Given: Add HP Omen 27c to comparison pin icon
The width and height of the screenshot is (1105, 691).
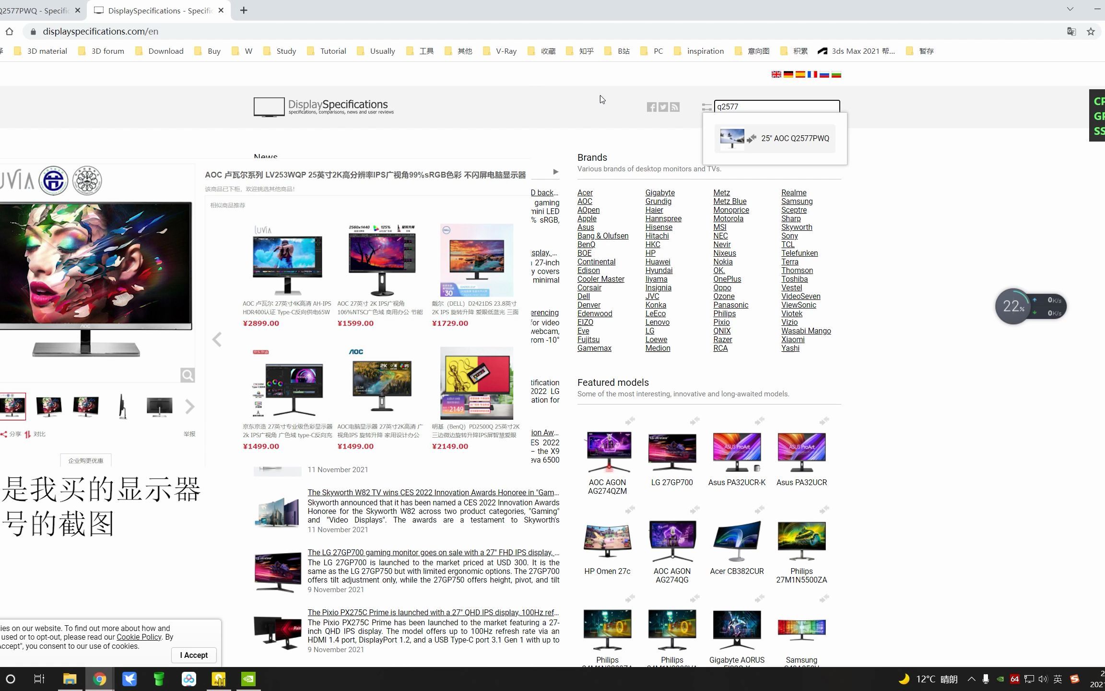Looking at the screenshot, I should [630, 509].
